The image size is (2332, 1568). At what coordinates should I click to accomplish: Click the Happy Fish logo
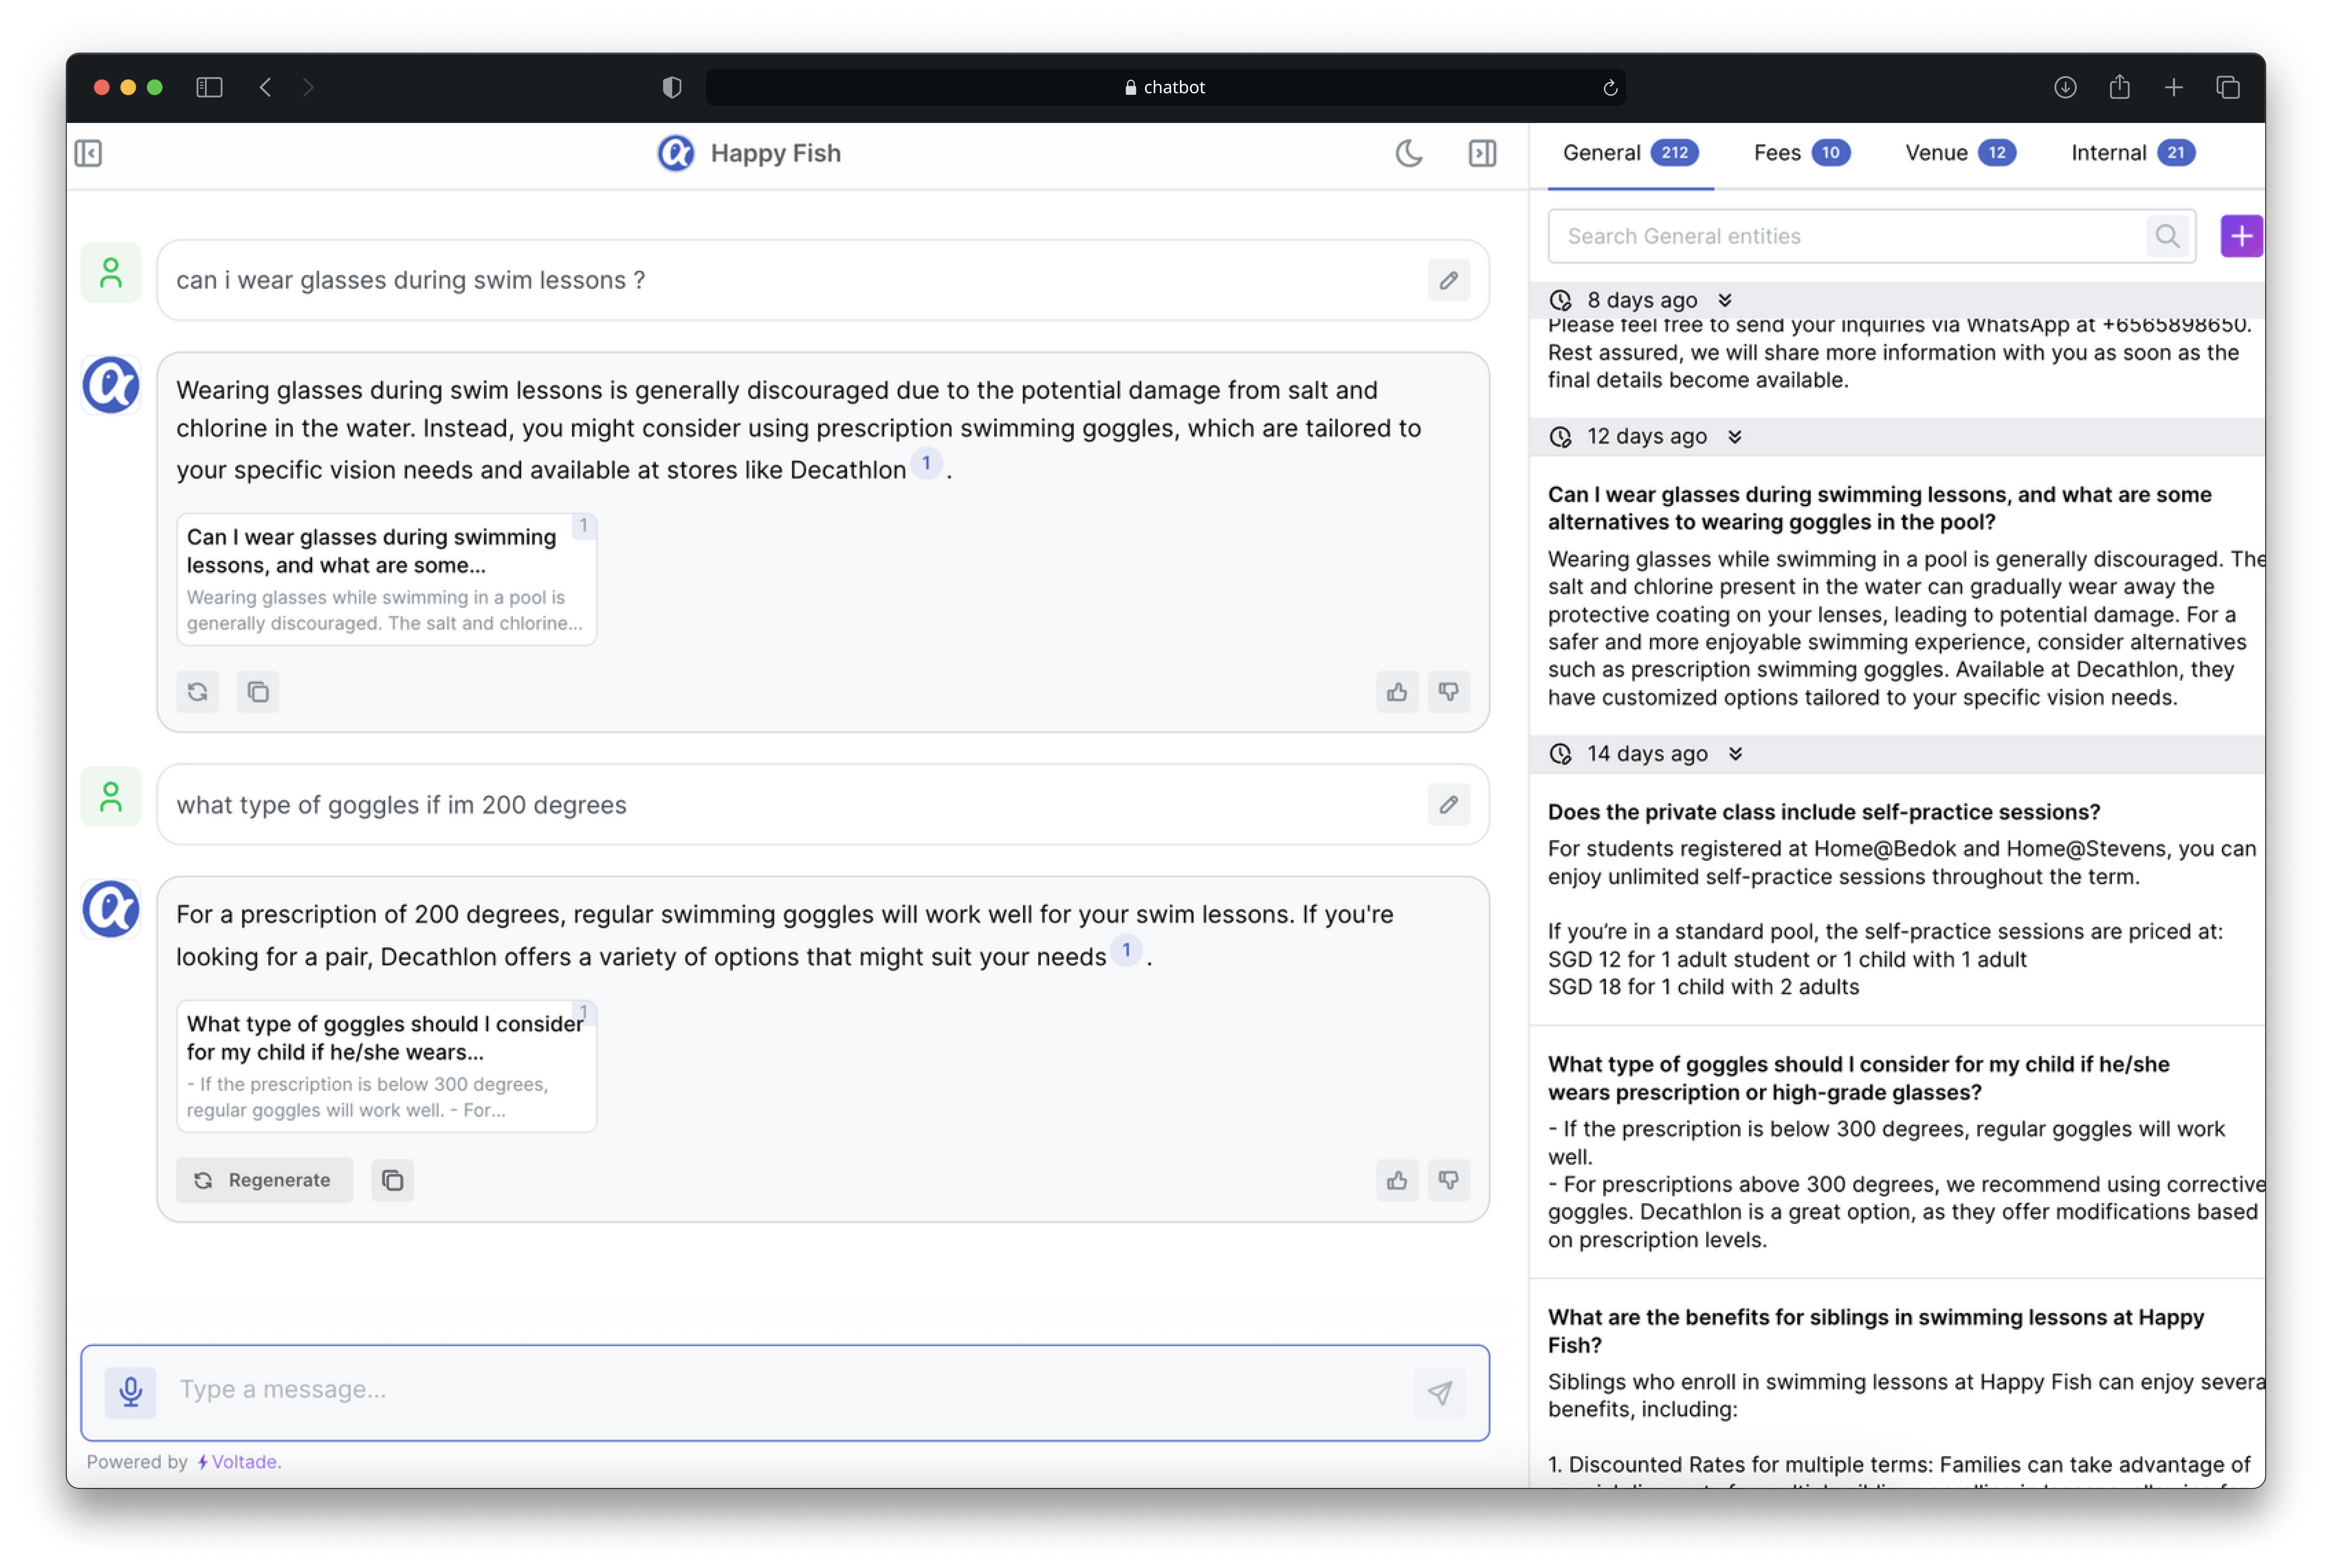click(x=676, y=153)
